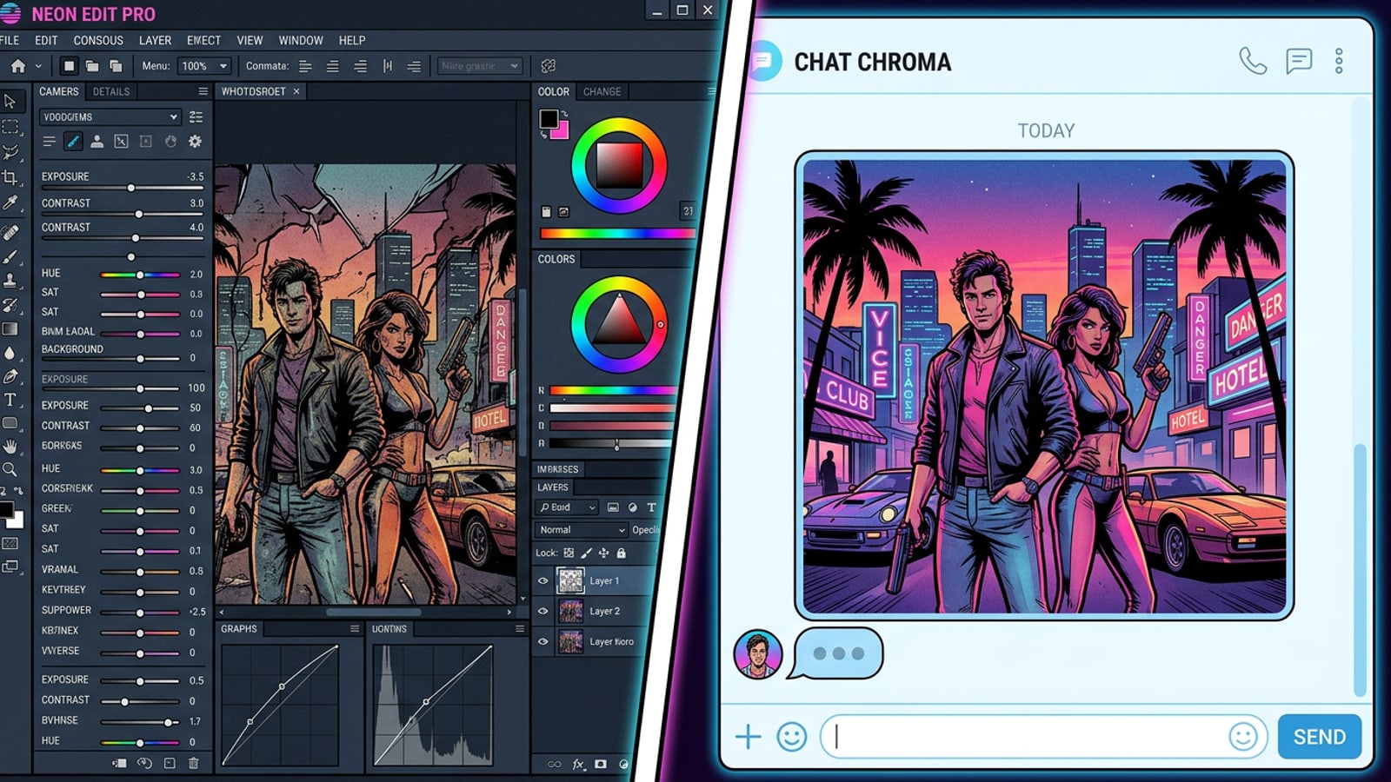Click the fx layer effects icon
Viewport: 1391px width, 782px height.
click(x=578, y=765)
